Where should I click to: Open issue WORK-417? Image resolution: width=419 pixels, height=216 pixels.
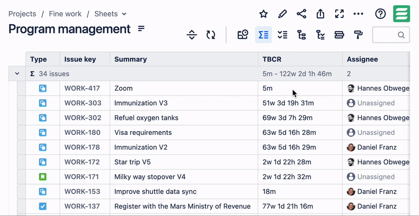pyautogui.click(x=82, y=88)
